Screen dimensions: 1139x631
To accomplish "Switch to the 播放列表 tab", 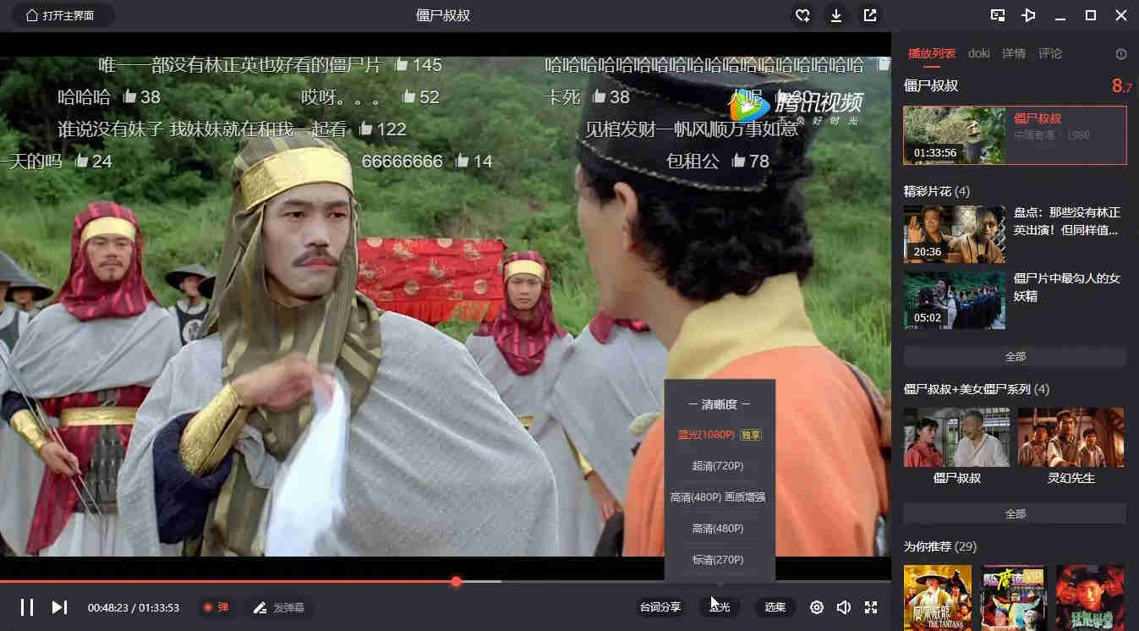I will click(x=932, y=53).
